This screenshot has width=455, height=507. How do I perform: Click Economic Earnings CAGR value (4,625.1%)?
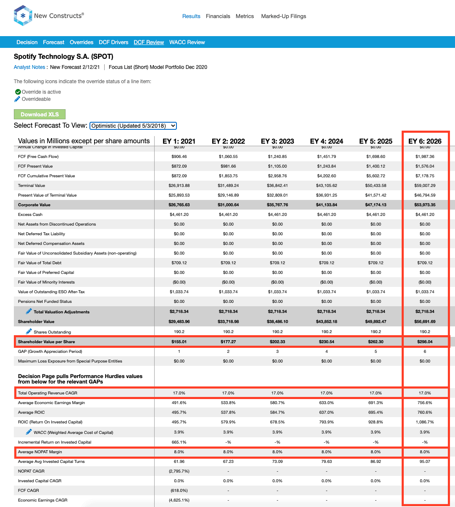(179, 500)
